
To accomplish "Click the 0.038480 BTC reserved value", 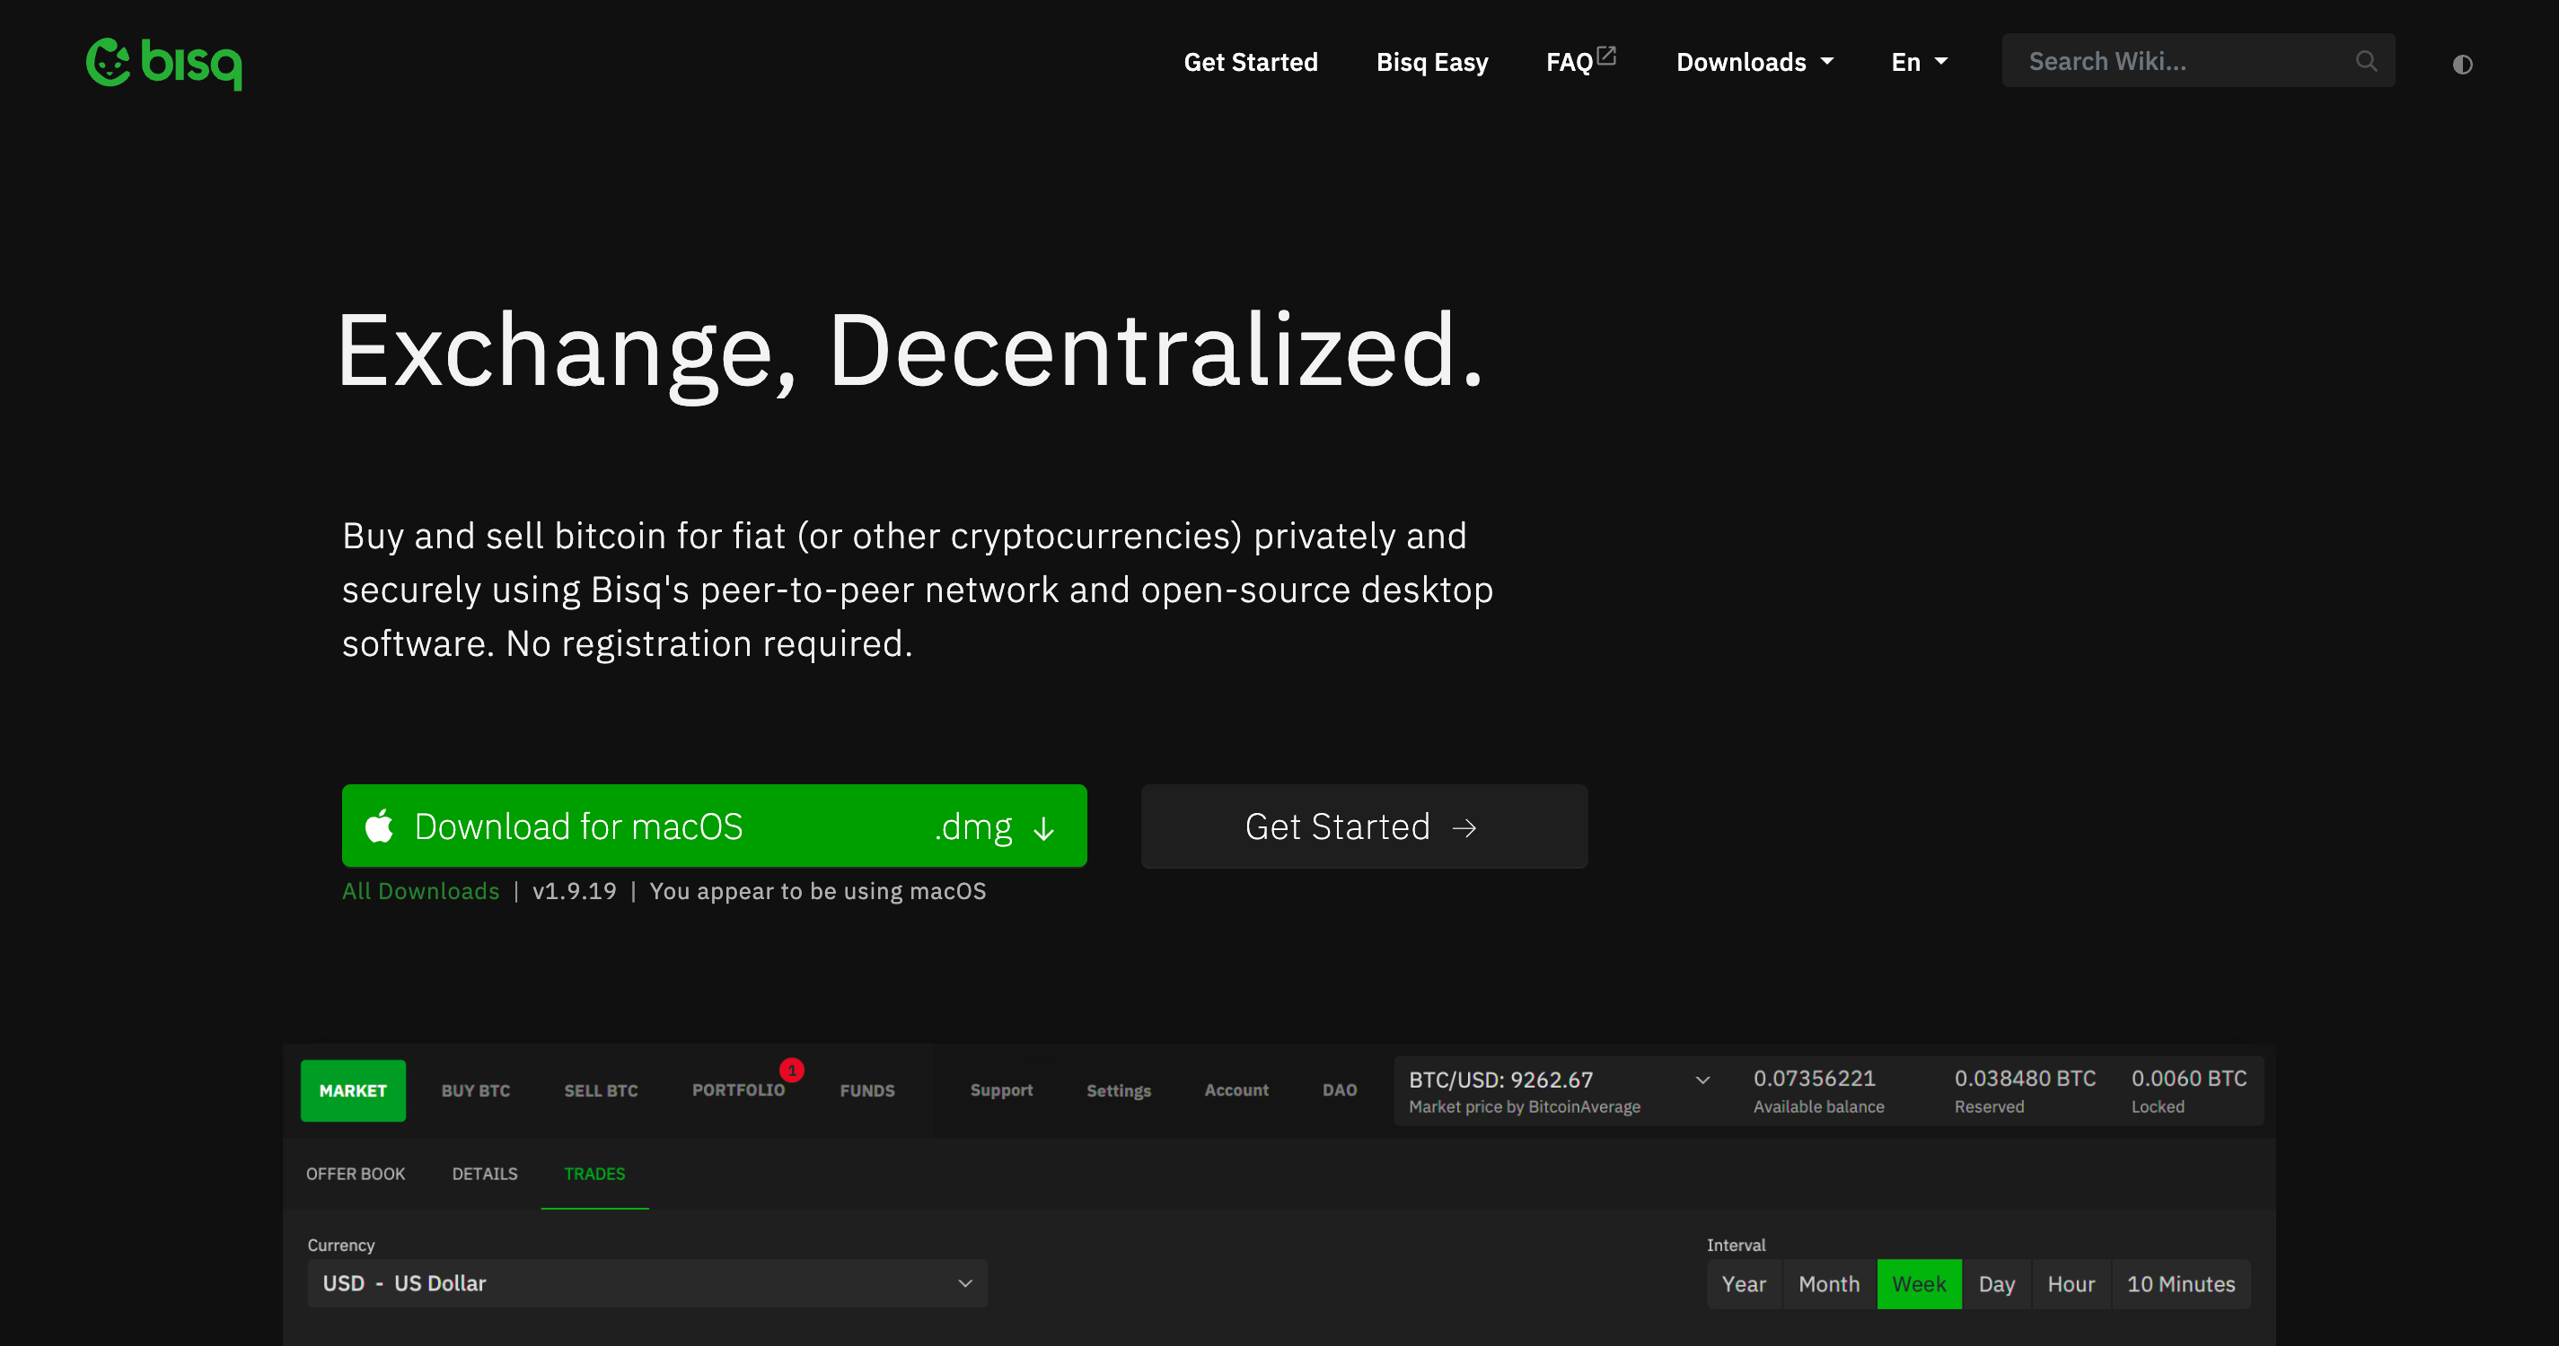I will tap(2025, 1079).
